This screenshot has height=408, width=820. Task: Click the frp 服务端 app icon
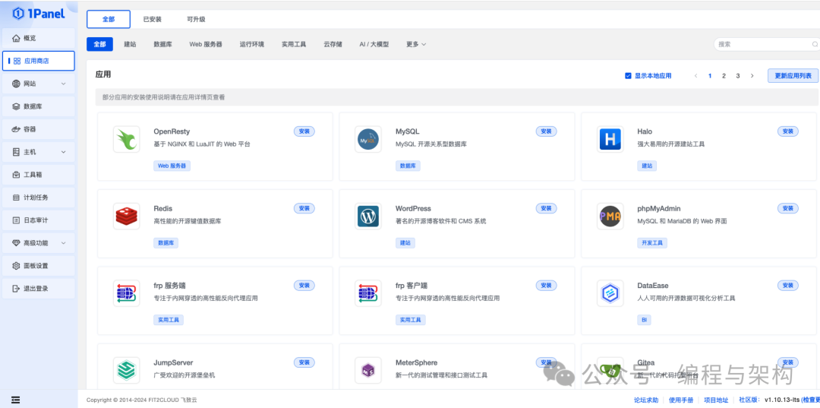pos(127,293)
